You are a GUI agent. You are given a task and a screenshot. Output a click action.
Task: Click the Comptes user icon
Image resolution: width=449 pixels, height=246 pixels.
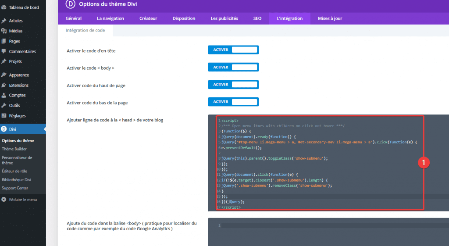coord(4,95)
